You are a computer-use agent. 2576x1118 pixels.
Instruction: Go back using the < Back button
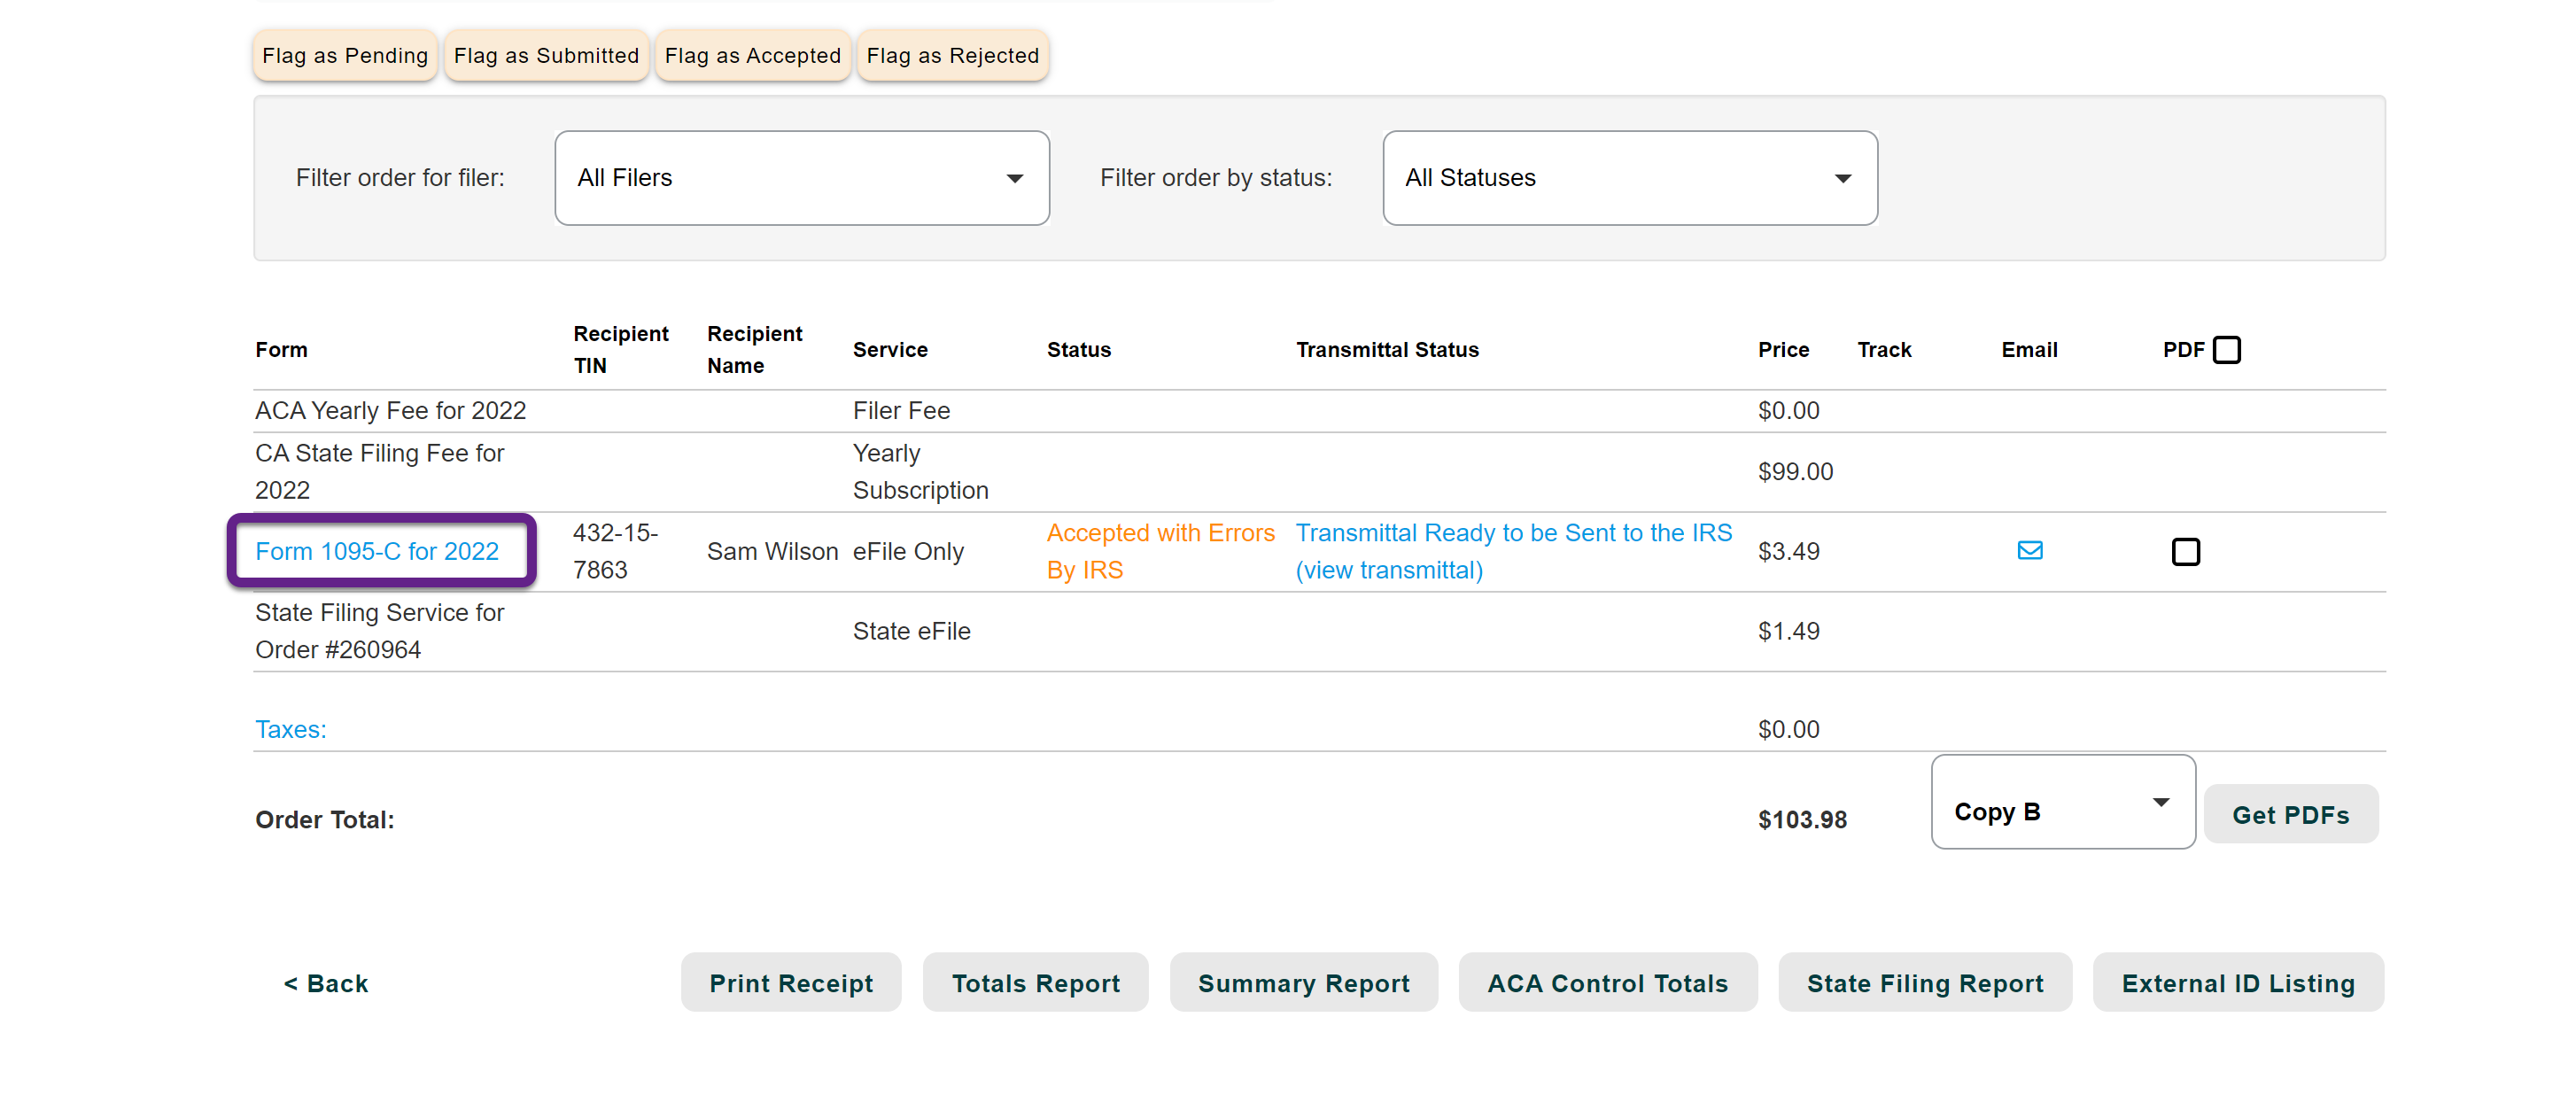[326, 983]
